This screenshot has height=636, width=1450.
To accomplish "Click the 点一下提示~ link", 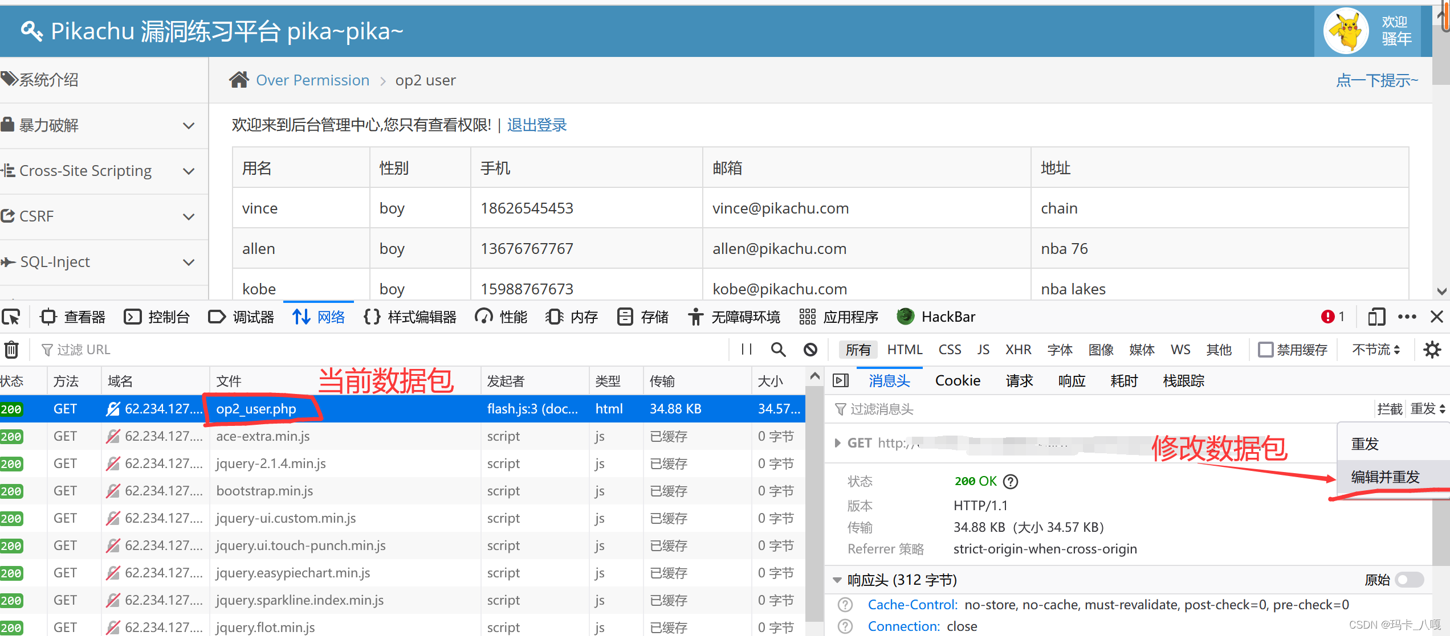I will tap(1376, 80).
